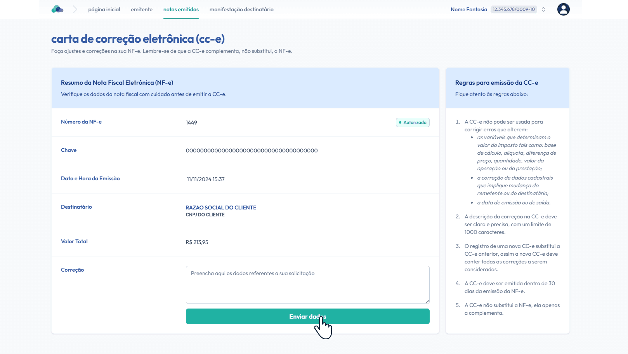Open the user profile avatar
The image size is (628, 354).
click(563, 9)
